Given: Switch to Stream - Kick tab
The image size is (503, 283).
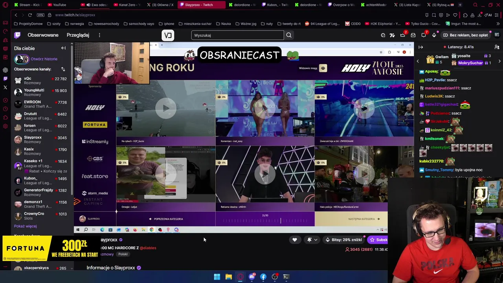Looking at the screenshot, I should (x=28, y=5).
